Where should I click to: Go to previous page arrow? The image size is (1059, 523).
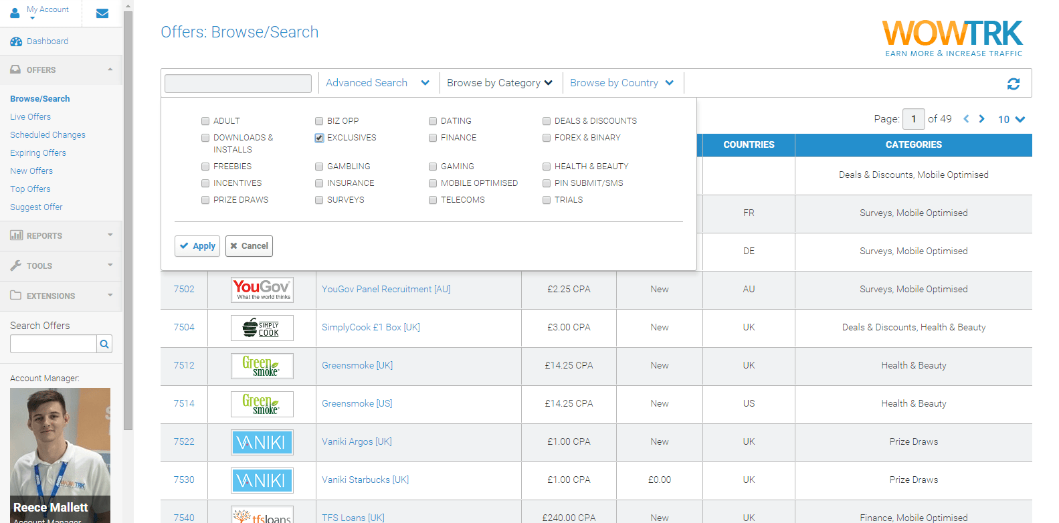[966, 119]
